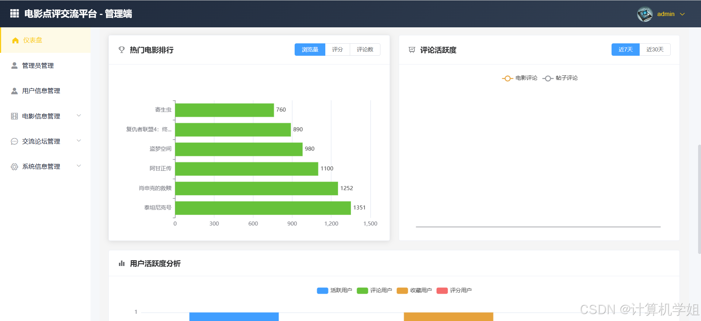Click the 泰坦尼克号 bar in chart
The height and width of the screenshot is (321, 701).
(263, 208)
